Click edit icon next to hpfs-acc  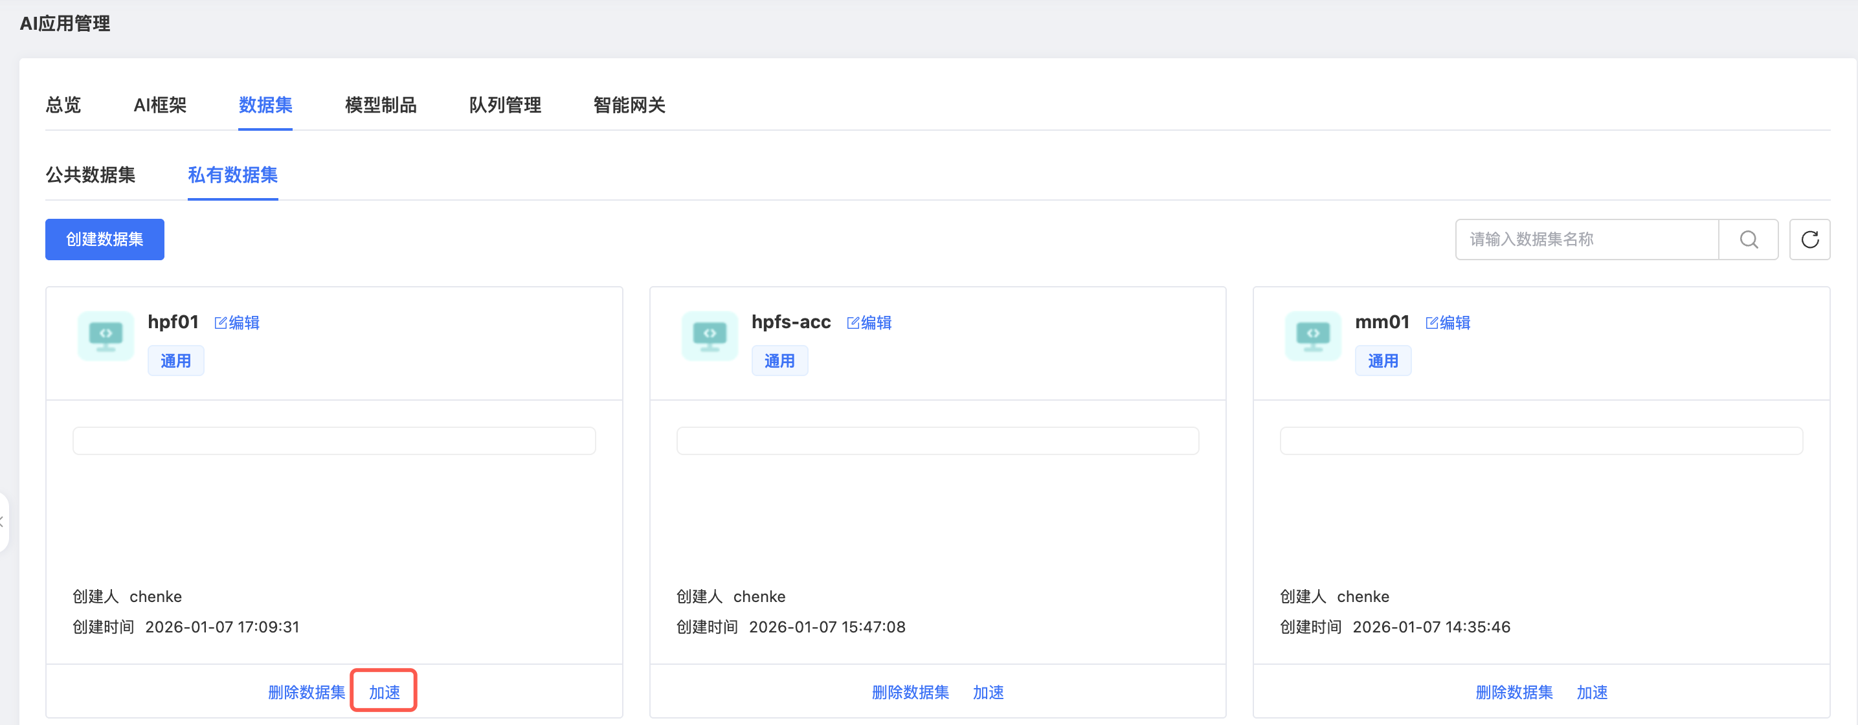point(853,322)
